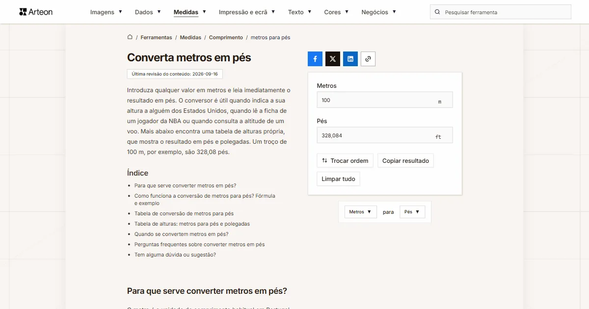The height and width of the screenshot is (309, 589).
Task: Open the Dados menu
Action: 148,12
